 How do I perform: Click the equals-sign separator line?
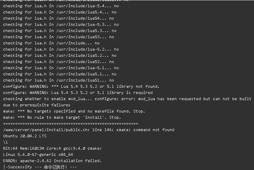(x=70, y=124)
